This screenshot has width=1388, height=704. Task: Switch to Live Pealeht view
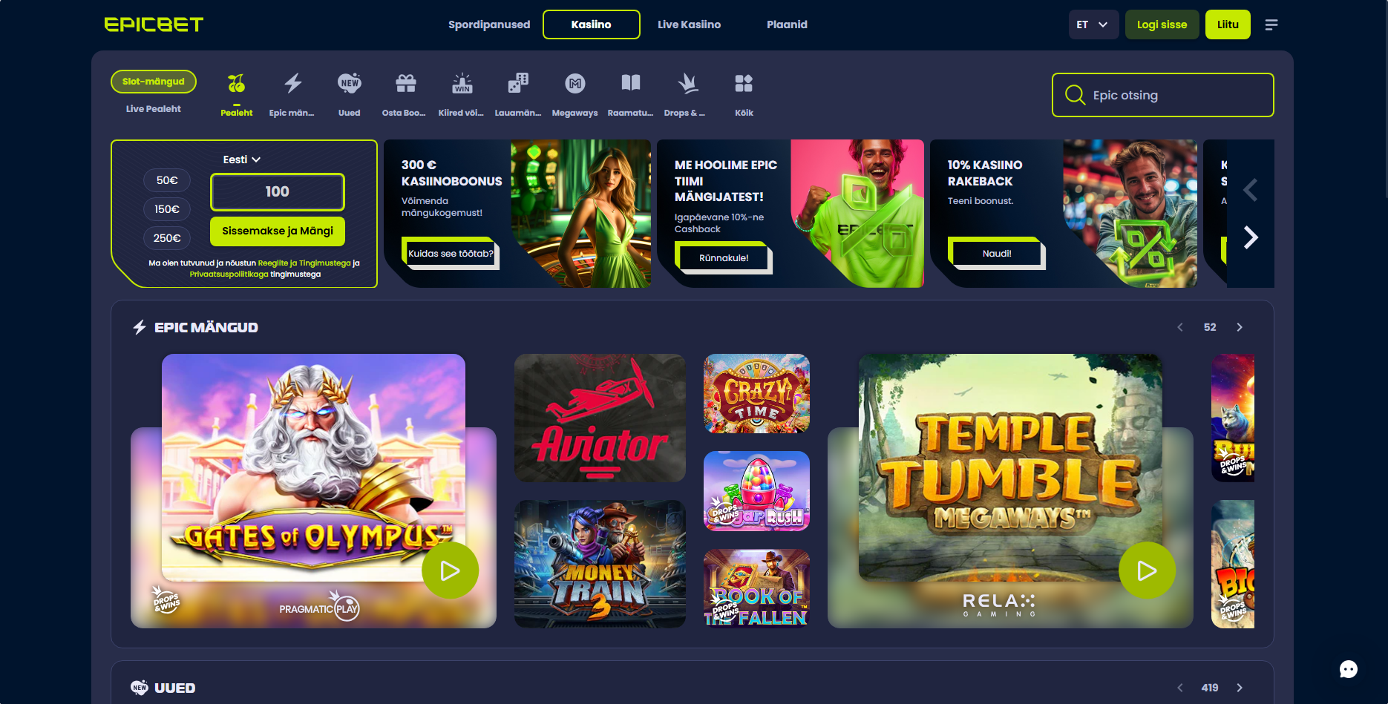coord(154,109)
